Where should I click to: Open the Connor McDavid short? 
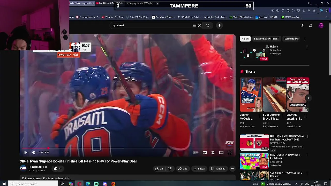coord(251,95)
